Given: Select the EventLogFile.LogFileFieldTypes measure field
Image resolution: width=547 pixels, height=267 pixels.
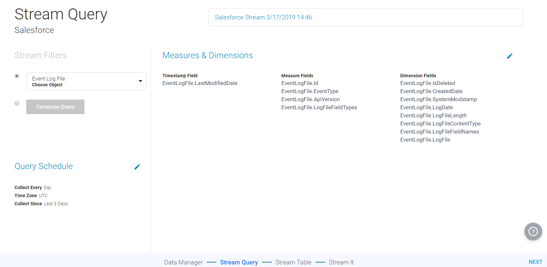Looking at the screenshot, I should [319, 107].
